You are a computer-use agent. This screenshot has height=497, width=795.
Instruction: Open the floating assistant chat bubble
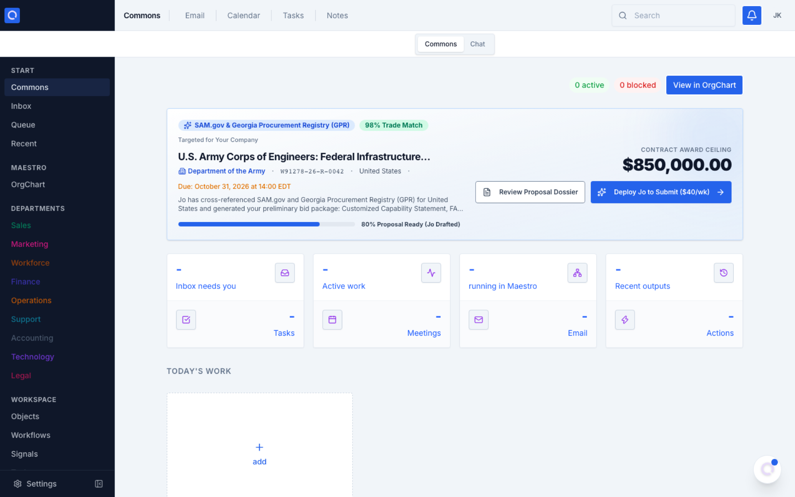click(767, 469)
